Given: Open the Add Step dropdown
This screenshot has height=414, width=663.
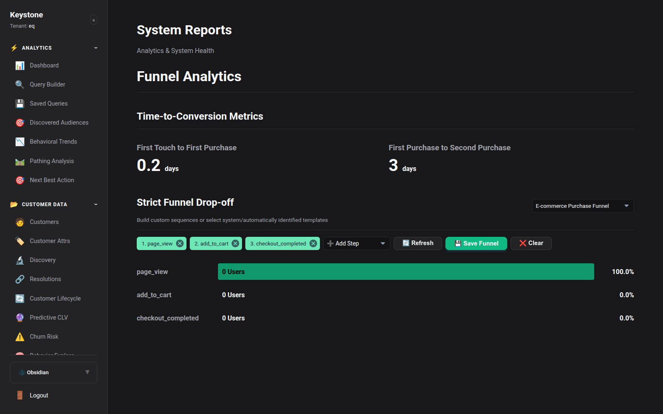Looking at the screenshot, I should tap(356, 243).
